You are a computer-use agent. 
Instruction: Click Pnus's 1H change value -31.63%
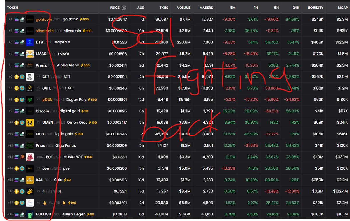point(251,145)
